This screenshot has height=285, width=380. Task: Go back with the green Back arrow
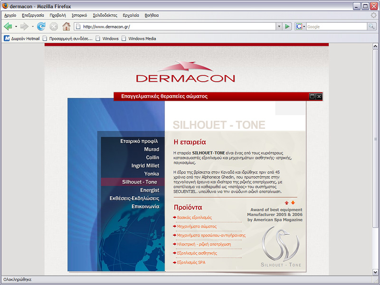8,27
